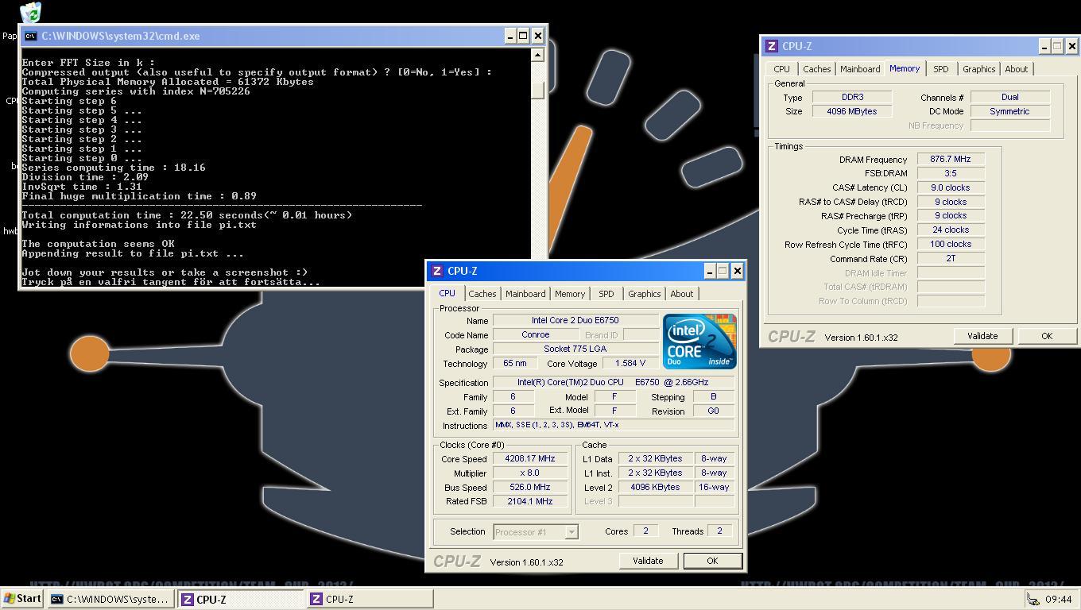Switch to Mainboard tab in the Memory window
Image resolution: width=1081 pixels, height=610 pixels.
click(860, 69)
